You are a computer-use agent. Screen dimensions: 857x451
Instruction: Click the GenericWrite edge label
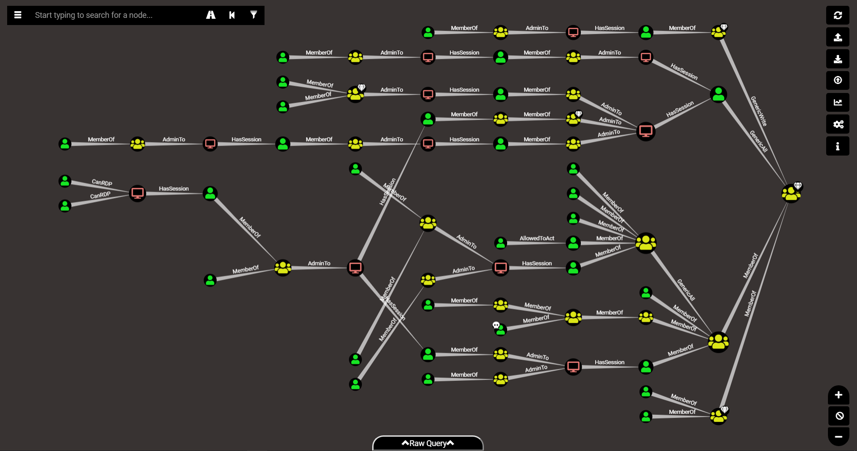click(x=759, y=111)
